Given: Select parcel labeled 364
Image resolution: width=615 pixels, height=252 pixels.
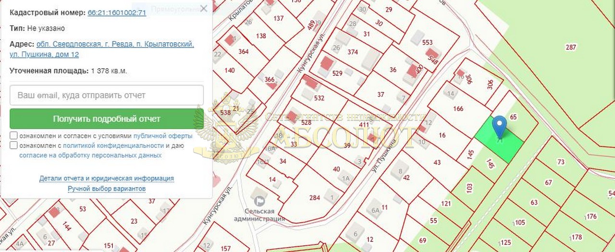Looking at the screenshot, I should point(244,51).
